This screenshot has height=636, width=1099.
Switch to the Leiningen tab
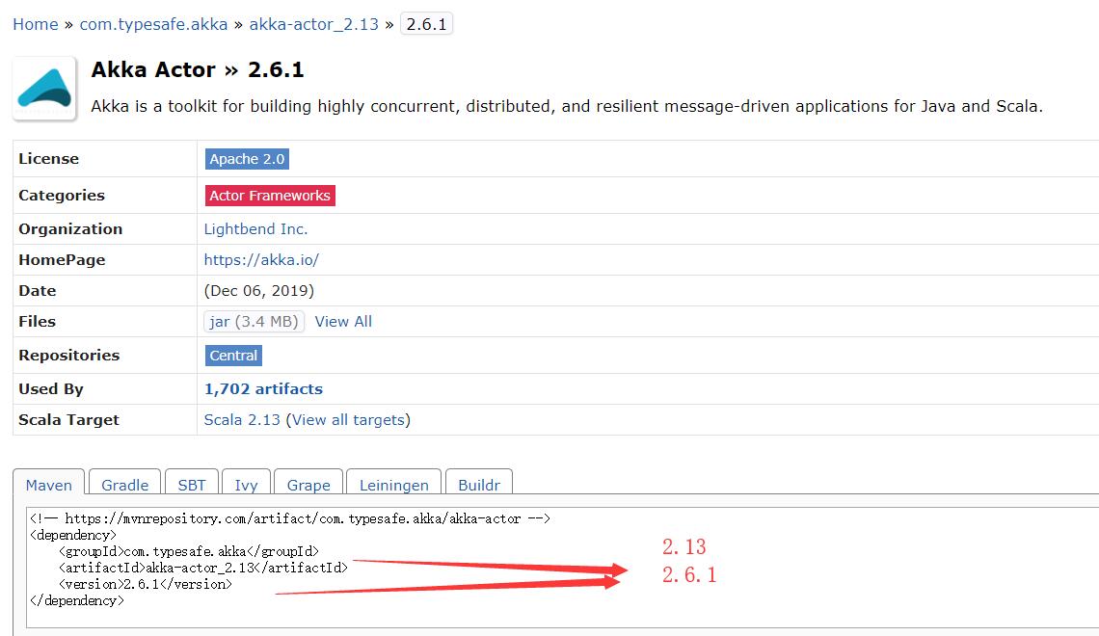[394, 485]
